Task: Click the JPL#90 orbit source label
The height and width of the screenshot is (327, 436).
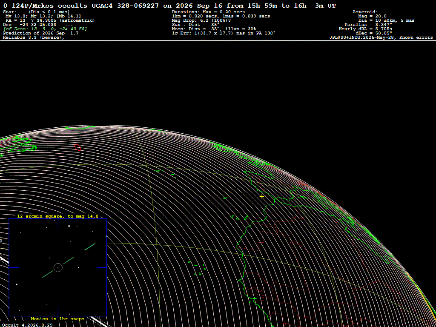Action: pyautogui.click(x=381, y=37)
